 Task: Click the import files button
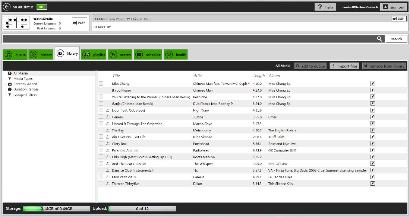coord(345,66)
